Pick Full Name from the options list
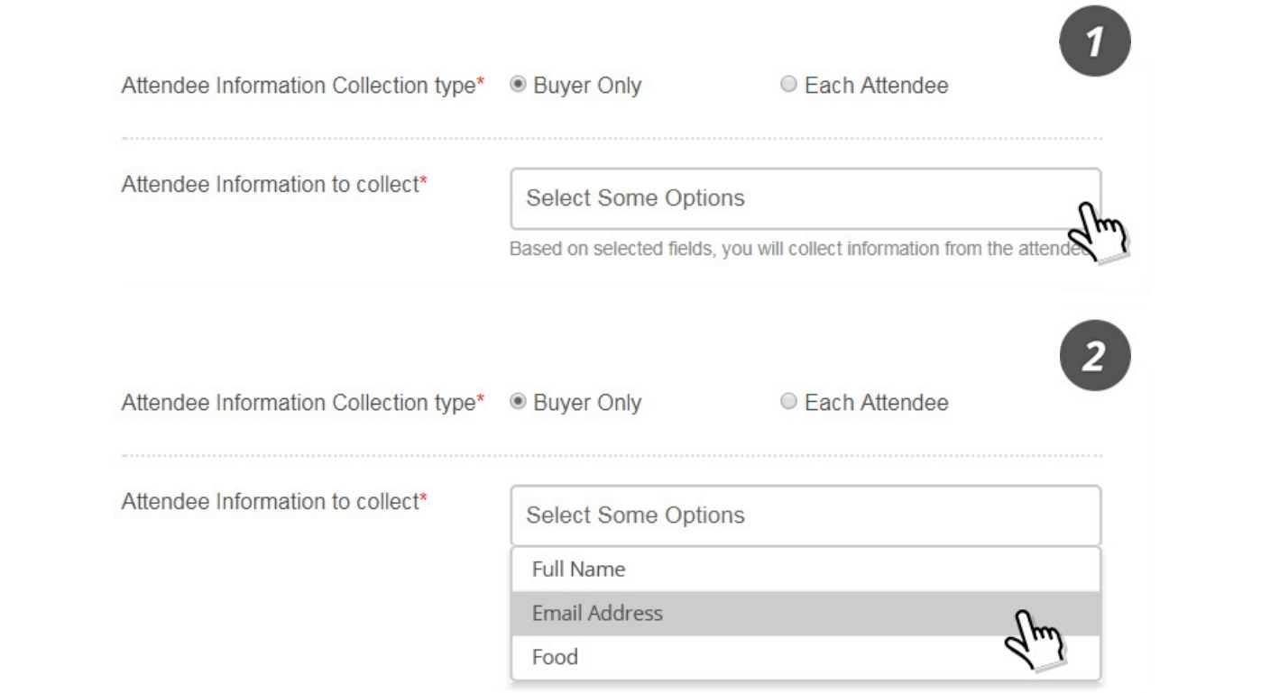The width and height of the screenshot is (1261, 693). pos(805,570)
